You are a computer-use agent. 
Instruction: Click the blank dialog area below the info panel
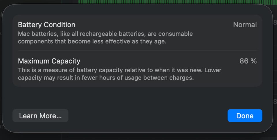click(137, 92)
